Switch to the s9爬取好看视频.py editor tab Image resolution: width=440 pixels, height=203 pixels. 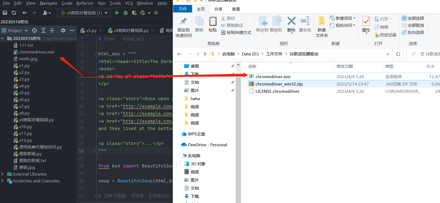pyautogui.click(x=131, y=30)
